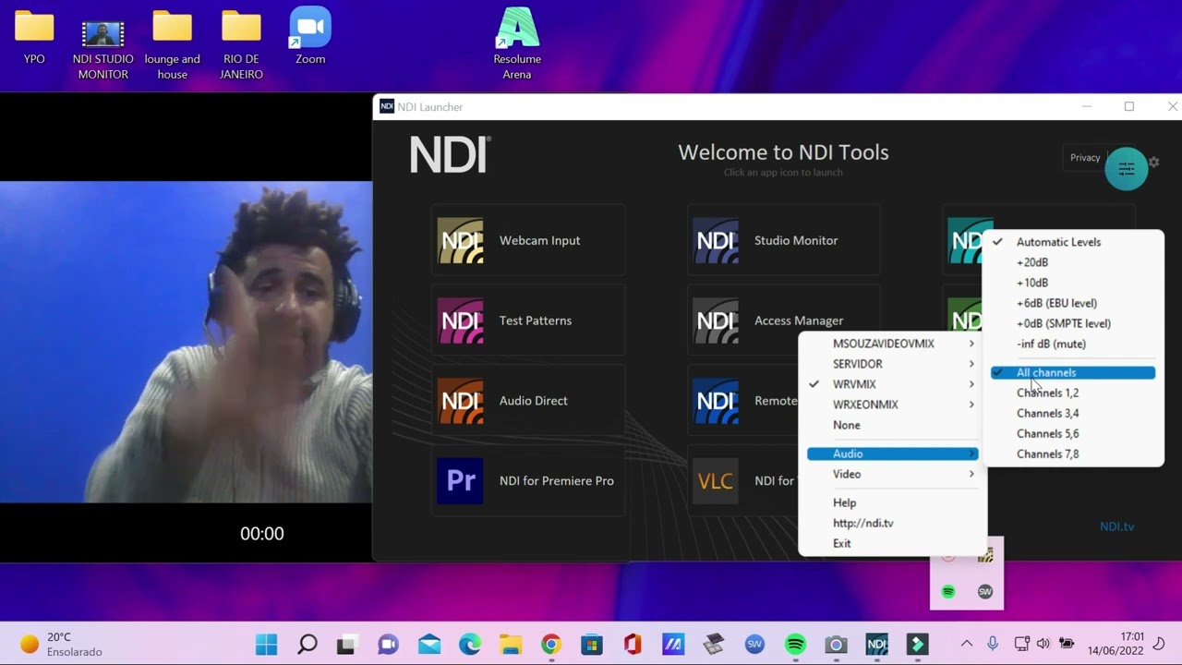Open Microsoft Store from the taskbar
This screenshot has width=1182, height=665.
[592, 644]
